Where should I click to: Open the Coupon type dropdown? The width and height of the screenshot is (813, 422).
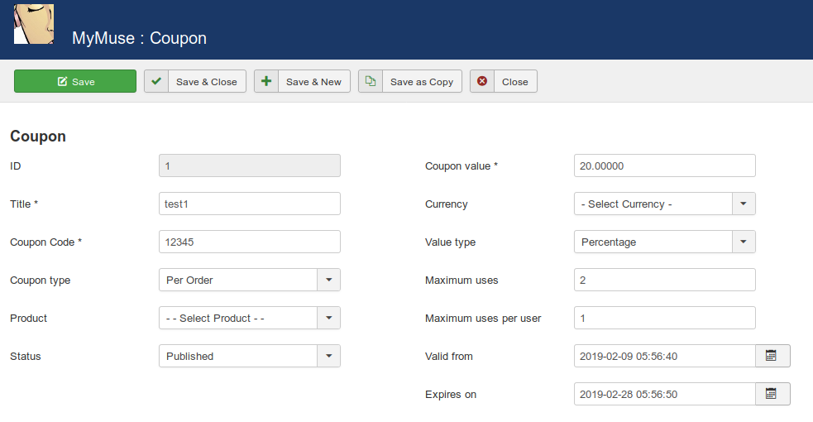pyautogui.click(x=250, y=280)
